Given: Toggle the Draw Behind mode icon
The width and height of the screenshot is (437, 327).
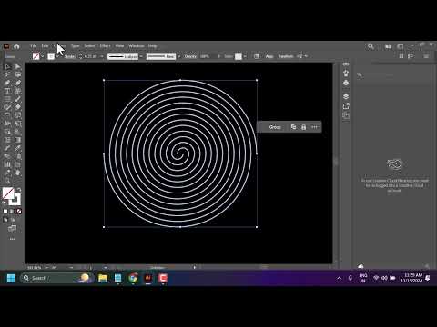Looking at the screenshot, I should click(13, 220).
